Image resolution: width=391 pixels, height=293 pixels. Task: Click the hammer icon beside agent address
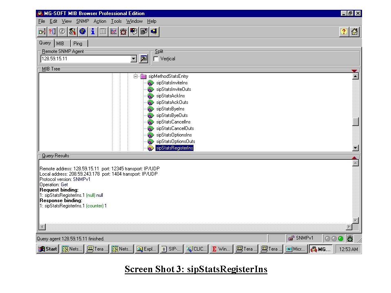(x=144, y=59)
